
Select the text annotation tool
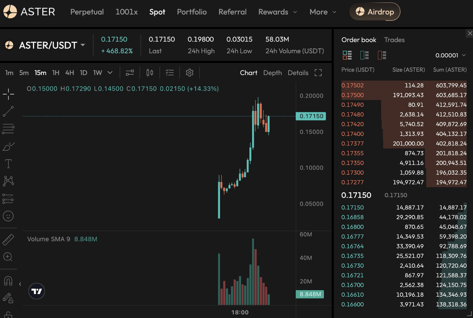pyautogui.click(x=8, y=164)
